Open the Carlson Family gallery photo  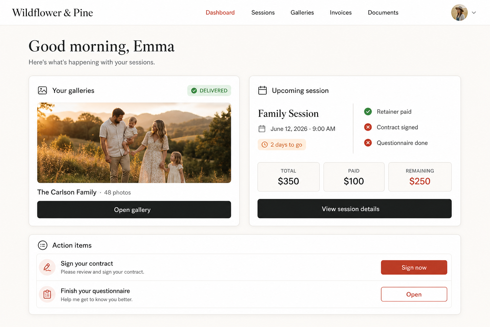pos(134,143)
